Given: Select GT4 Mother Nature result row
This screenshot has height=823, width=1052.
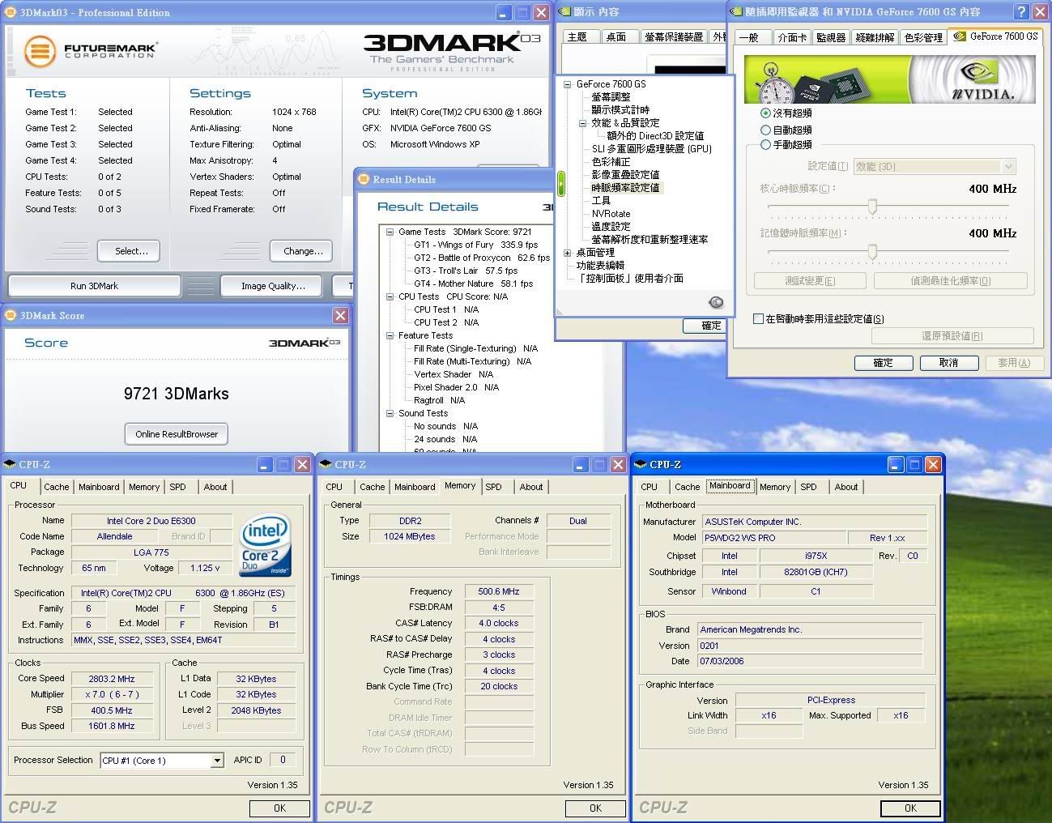Looking at the screenshot, I should pos(473,284).
